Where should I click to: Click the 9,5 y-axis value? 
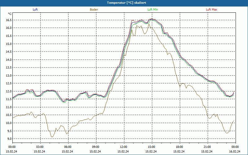coord(10,131)
